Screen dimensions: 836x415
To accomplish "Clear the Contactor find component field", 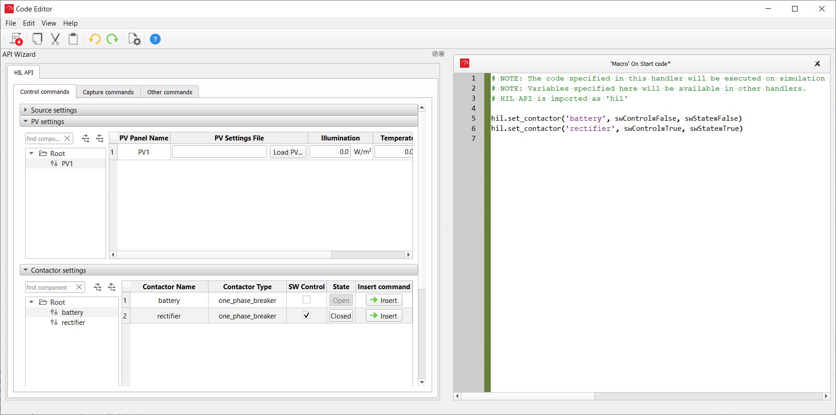I will coord(79,287).
